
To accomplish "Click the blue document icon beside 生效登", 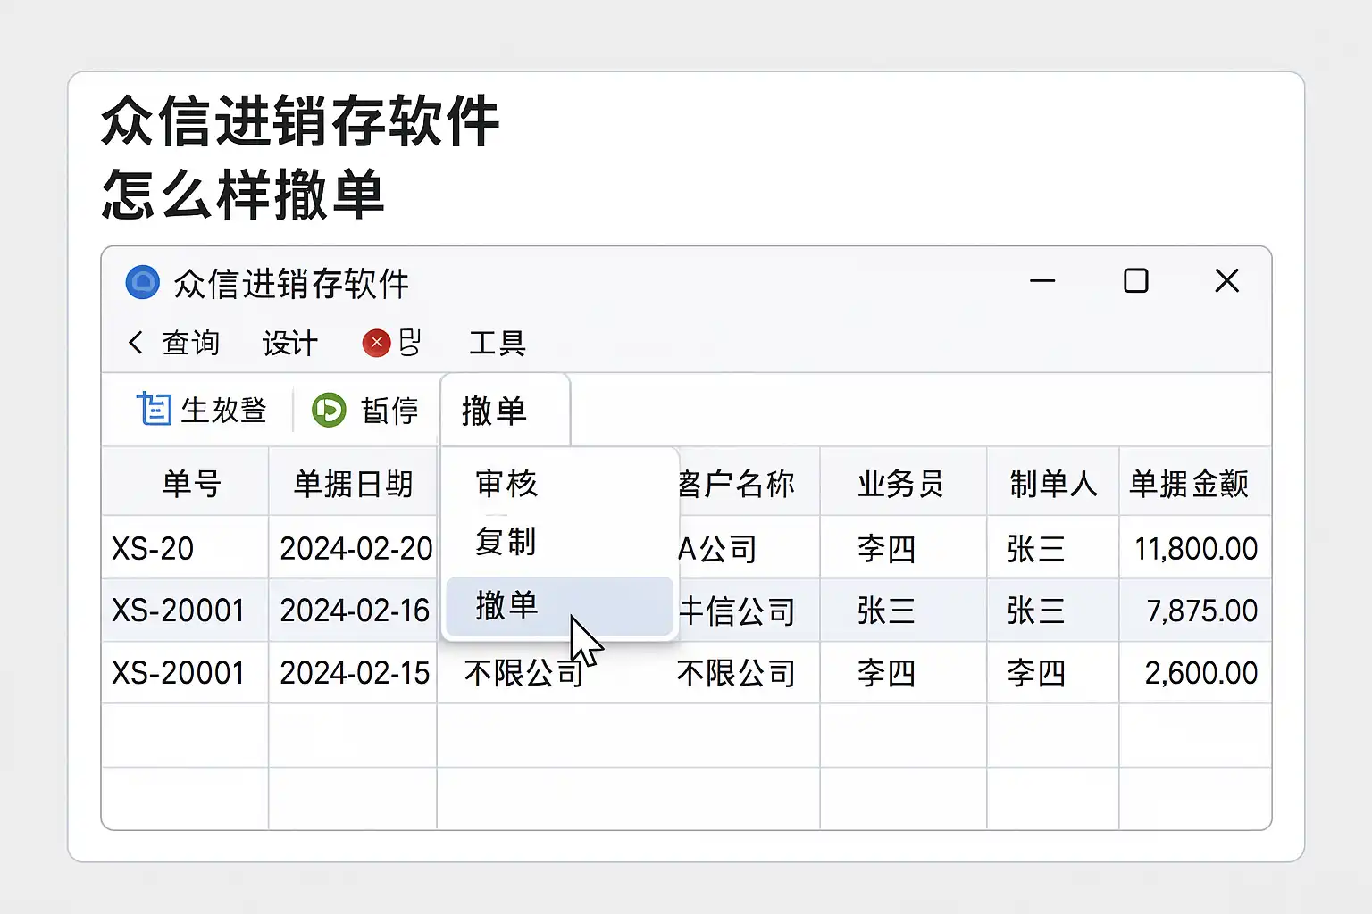I will [154, 410].
